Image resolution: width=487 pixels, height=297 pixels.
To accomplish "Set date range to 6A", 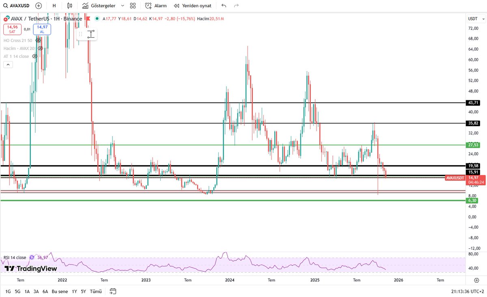I will [45, 291].
